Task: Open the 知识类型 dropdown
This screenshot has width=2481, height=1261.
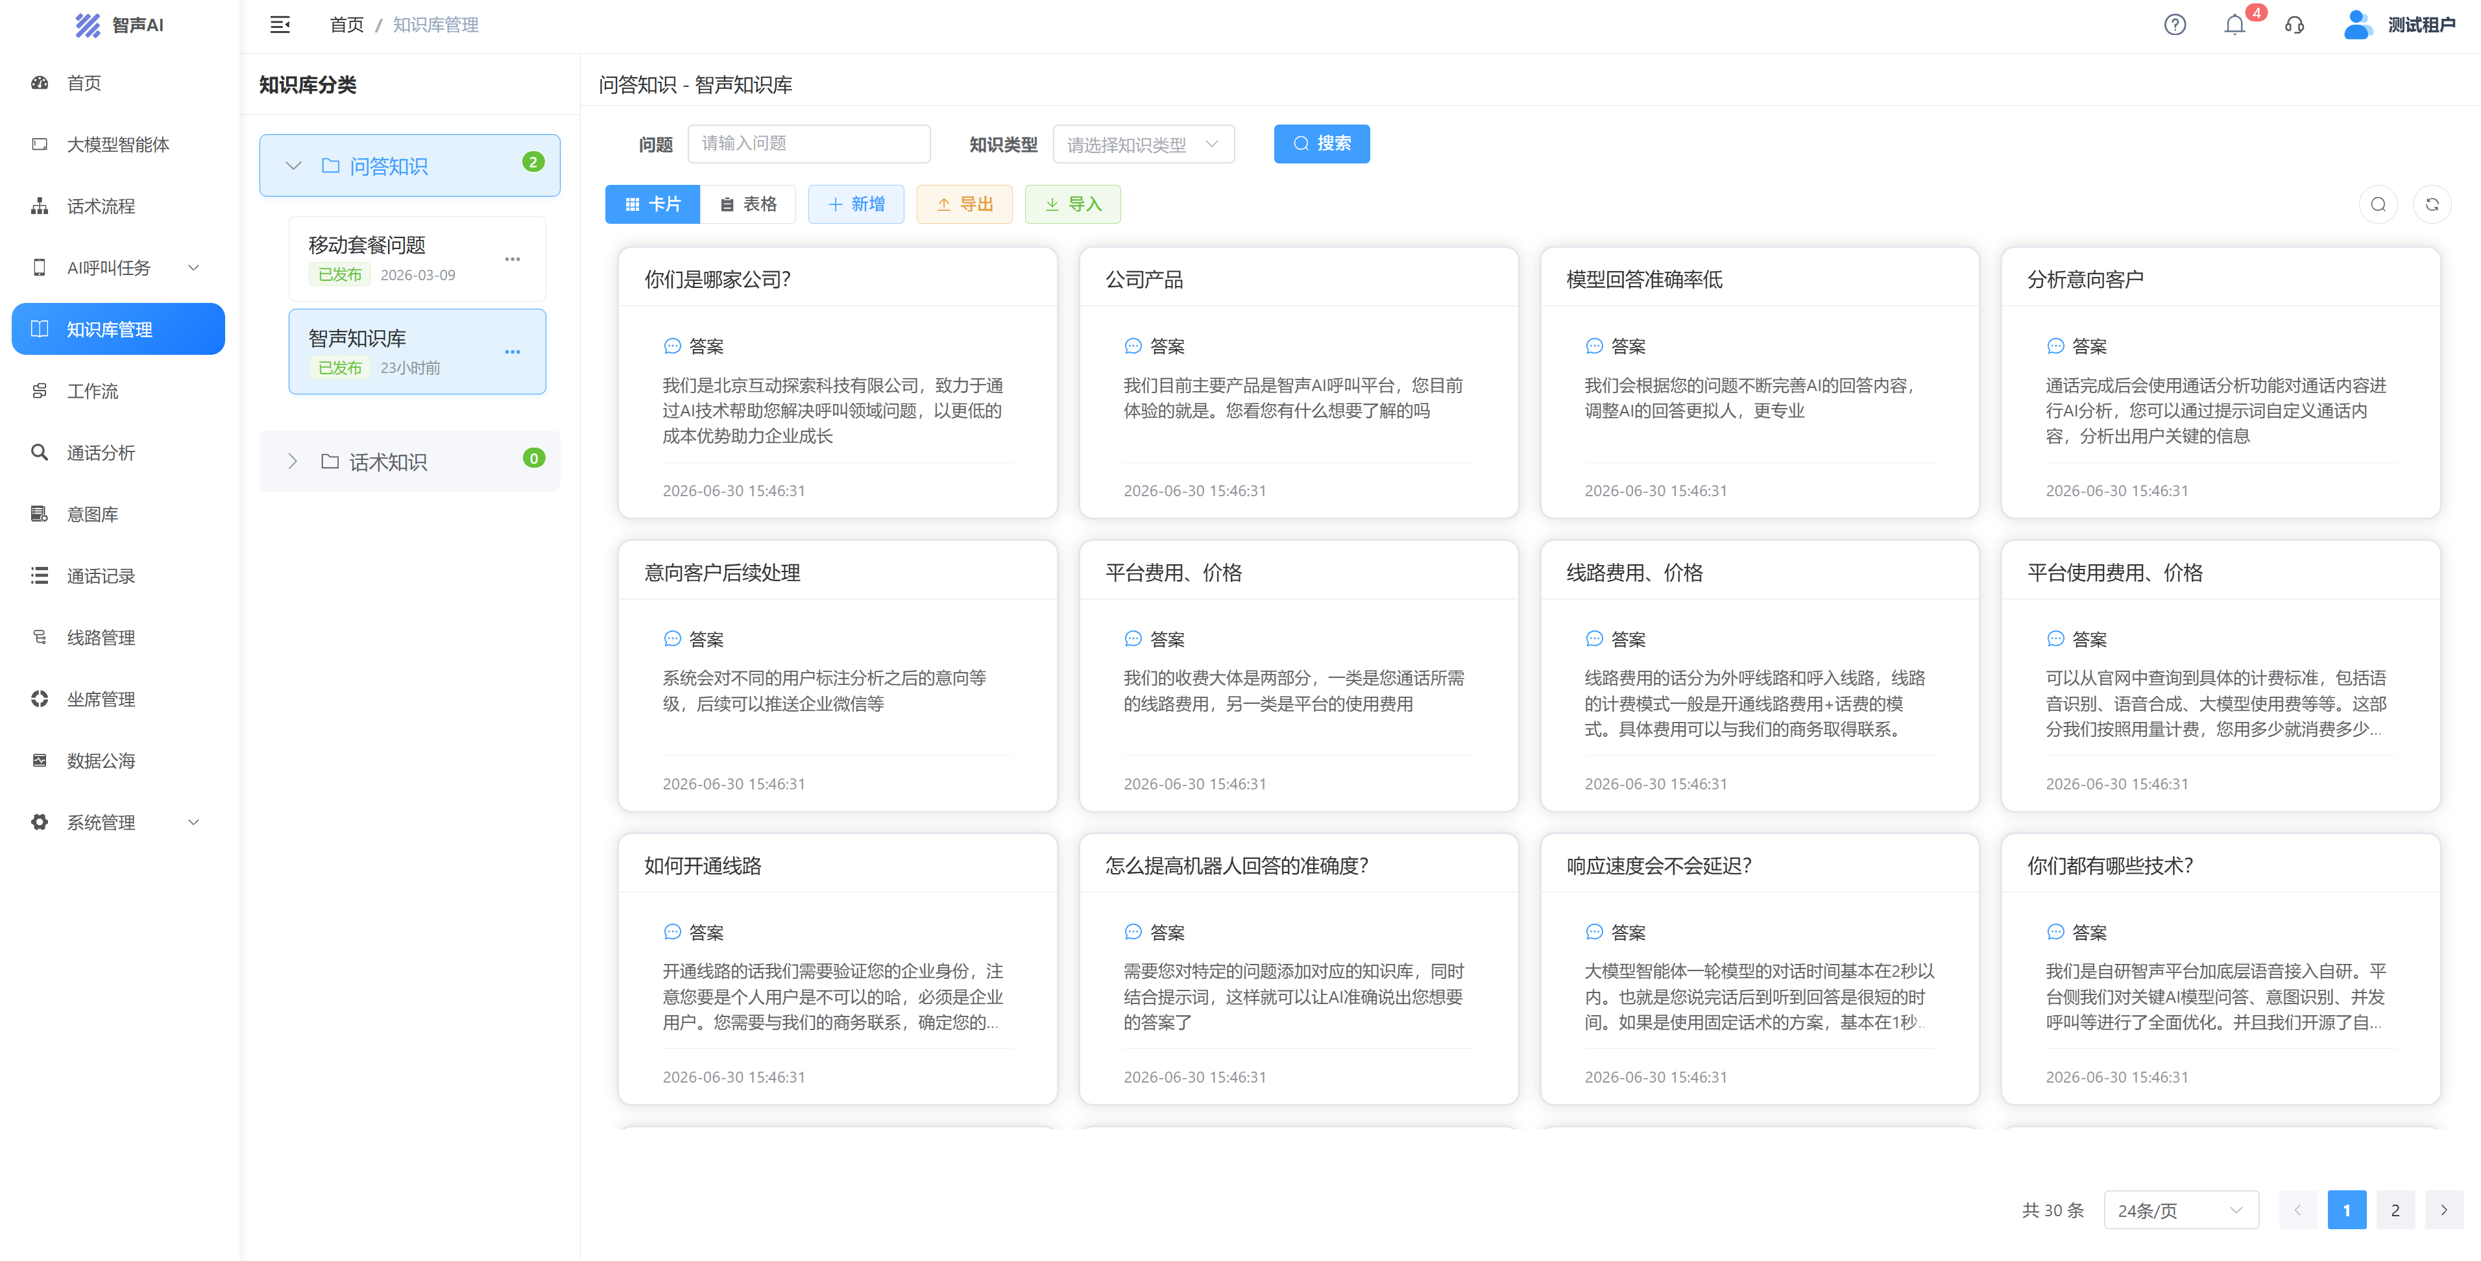Action: pos(1143,145)
